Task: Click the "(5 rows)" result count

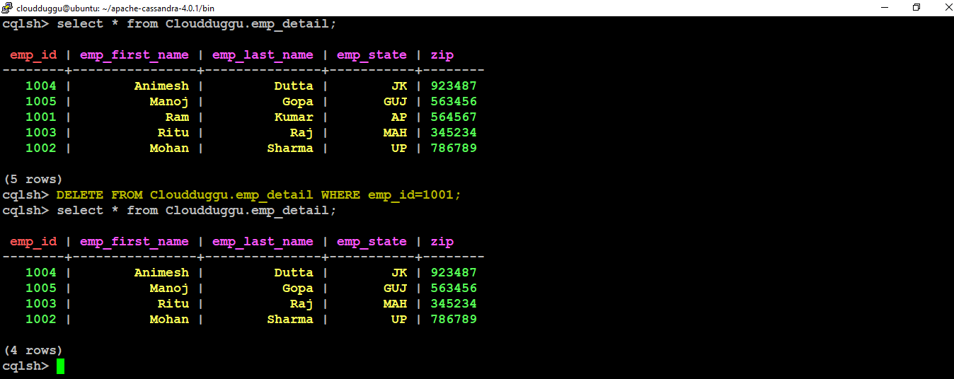Action: [x=33, y=180]
